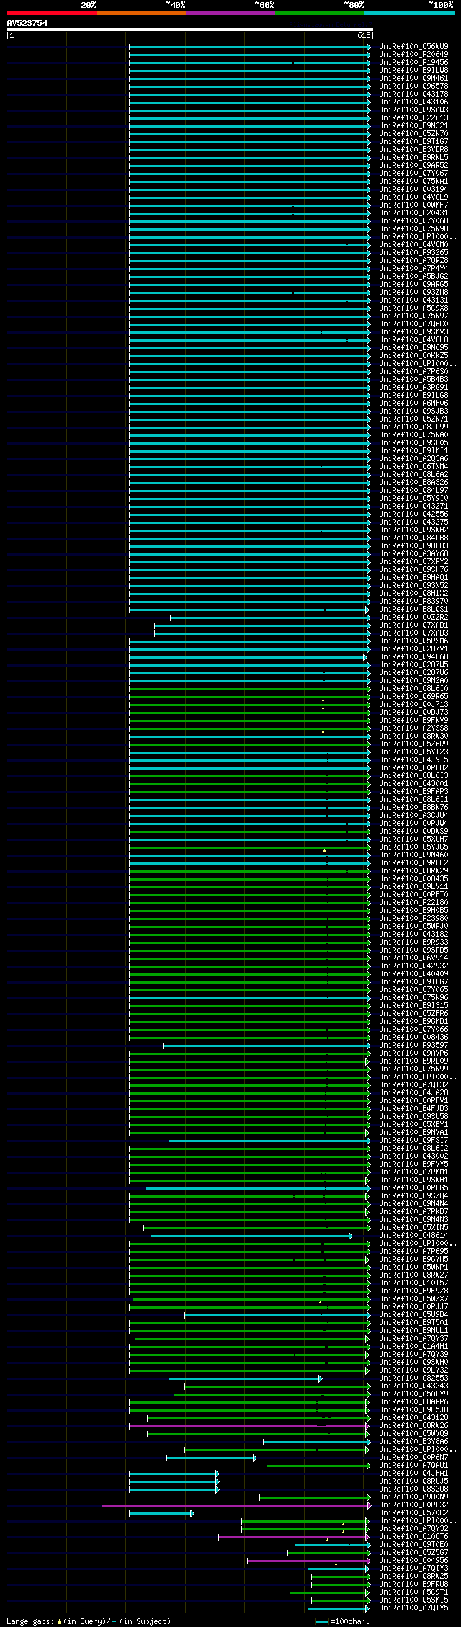Select the UniRef100_P23980 label
The height and width of the screenshot is (1627, 461).
413,918
